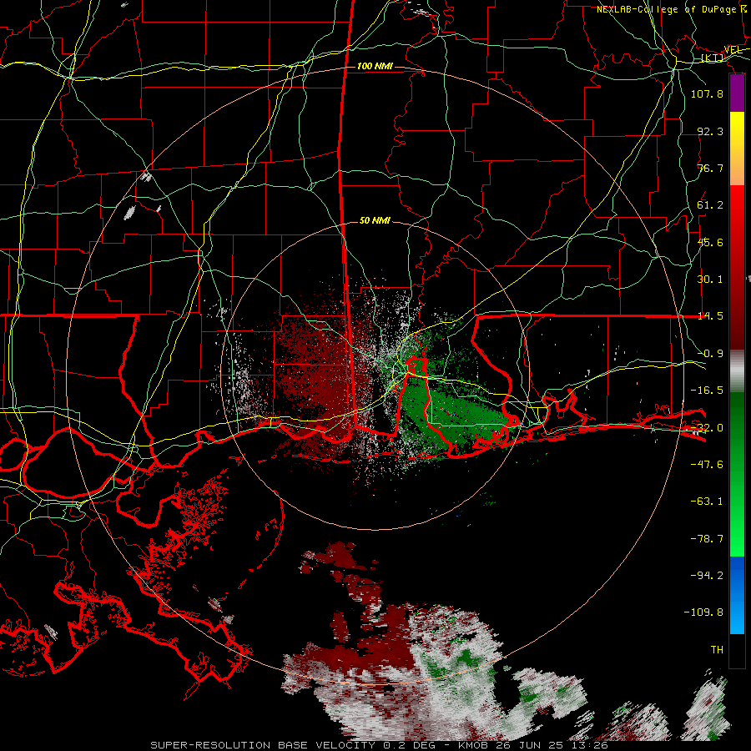Click the -47.6 velocity scale value
The width and height of the screenshot is (751, 751).
(707, 465)
